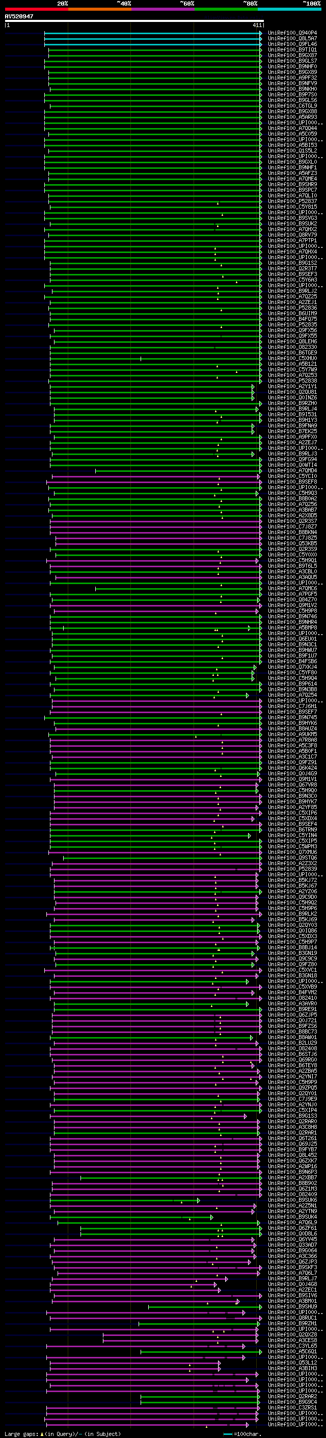The width and height of the screenshot is (326, 1438).
Task: Select hit label UniRef100_Q6T261
Action: (x=292, y=1138)
